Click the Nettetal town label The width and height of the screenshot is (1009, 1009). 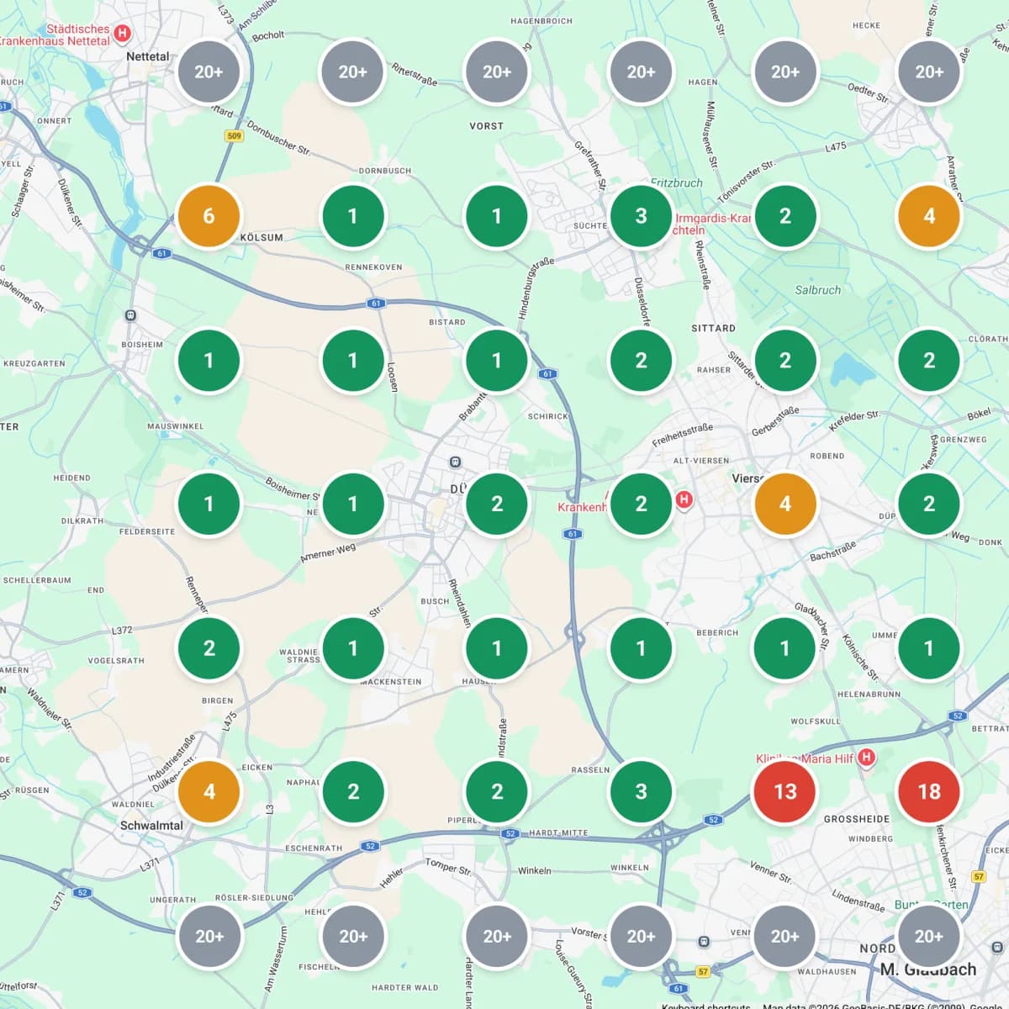(147, 56)
